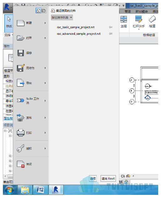This screenshot has height=198, width=161.
Task: Open Quick Access Toolbar customize dropdown
Action: click(x=123, y=6)
